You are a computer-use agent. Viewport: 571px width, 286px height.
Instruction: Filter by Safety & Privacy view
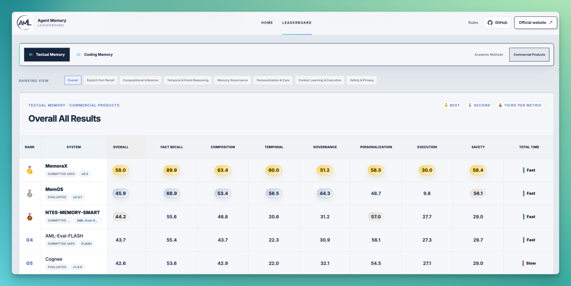coord(362,80)
